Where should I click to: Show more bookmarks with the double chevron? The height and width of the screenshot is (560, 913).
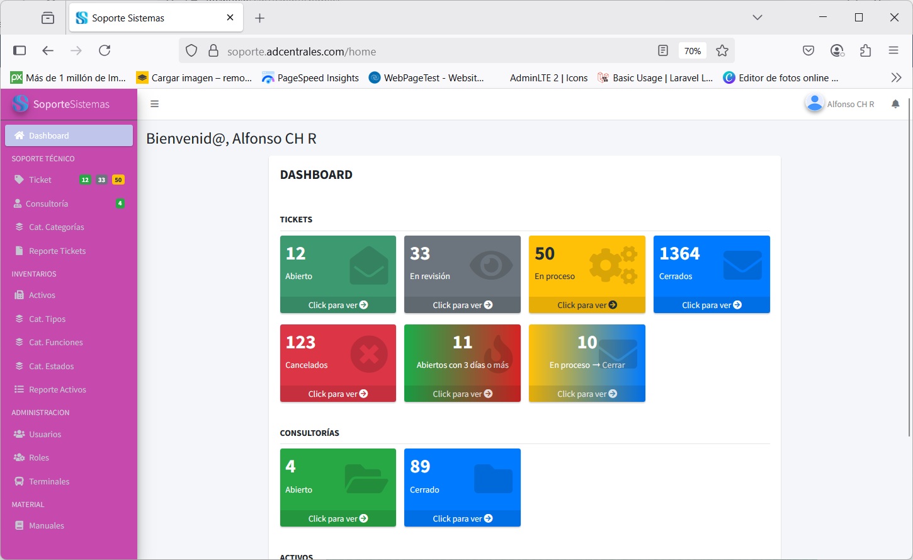[x=896, y=77]
